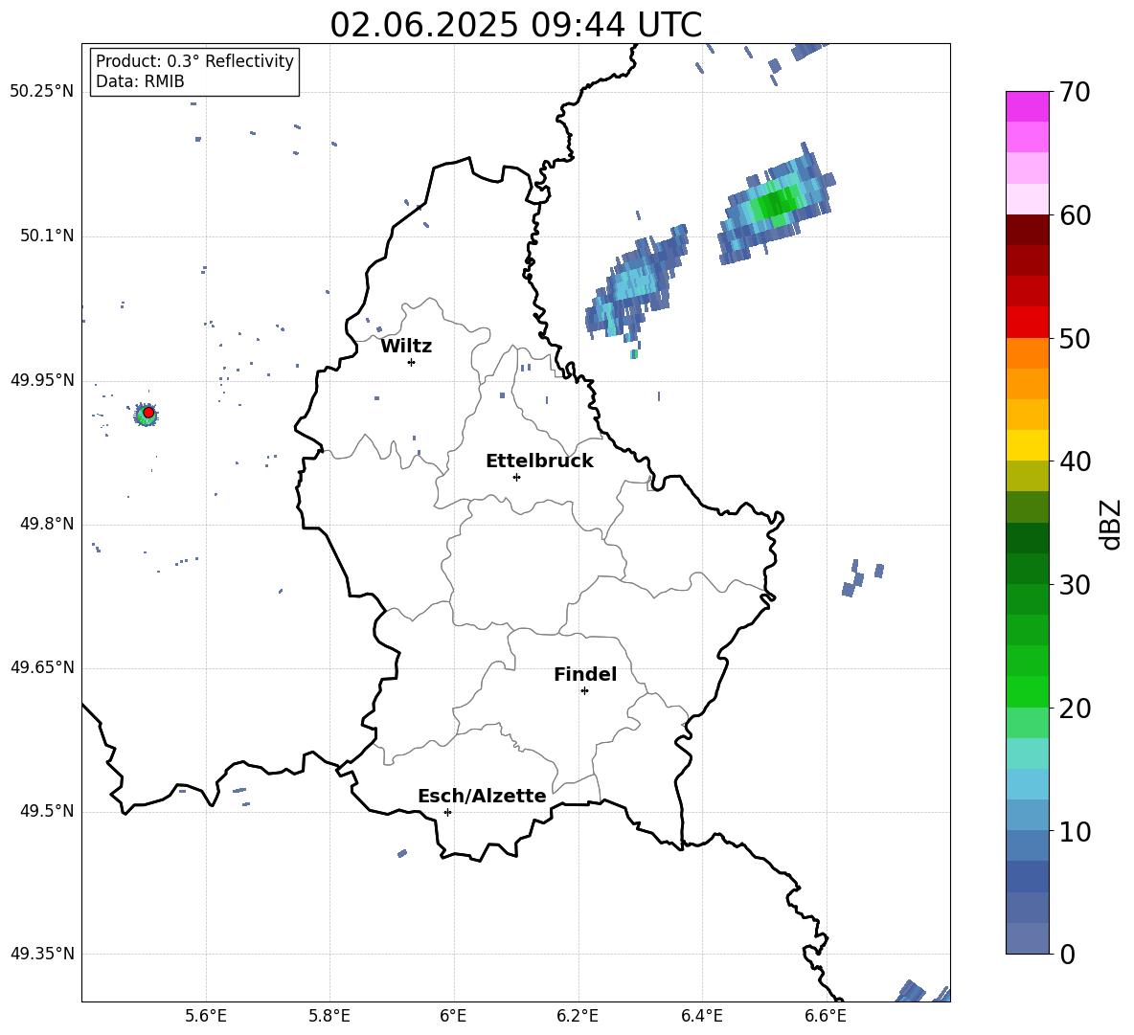
Task: Click the Ettelbruck city label
Action: [x=539, y=461]
